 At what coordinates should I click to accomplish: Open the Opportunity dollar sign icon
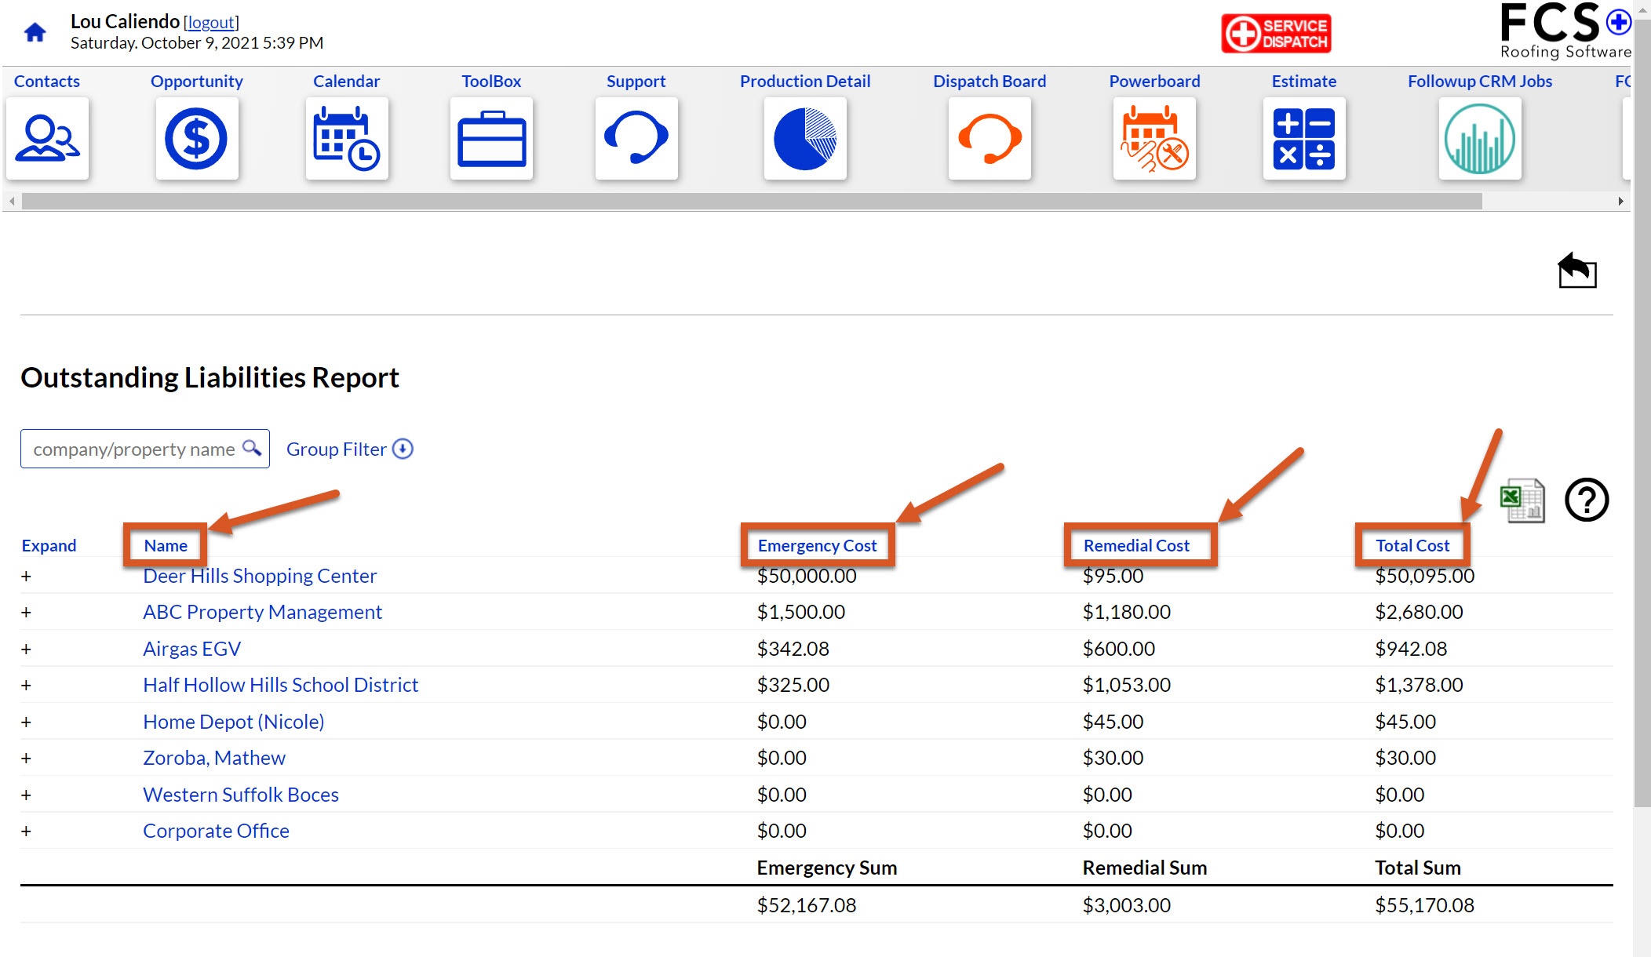[196, 139]
